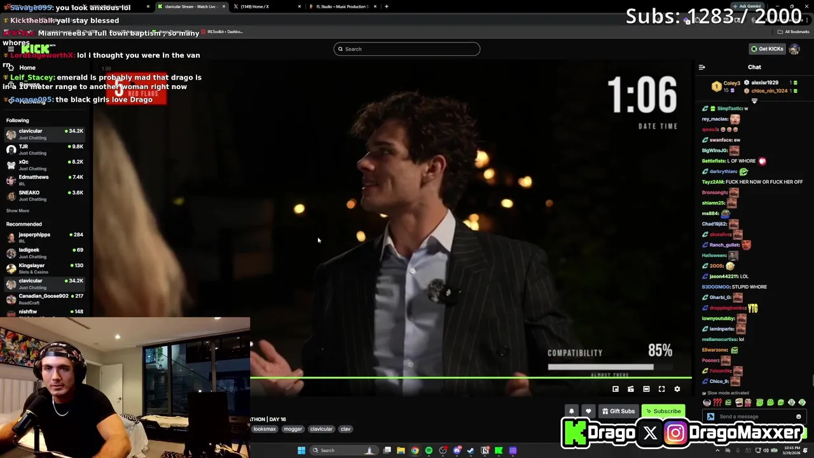Open SNEAKO channel in sidebar
This screenshot has height=458, width=814.
click(x=45, y=195)
